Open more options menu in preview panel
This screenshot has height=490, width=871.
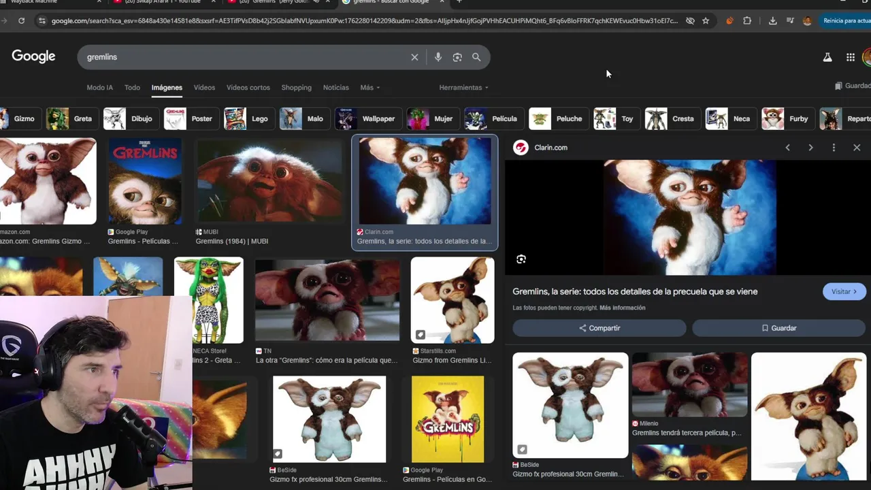coord(834,148)
